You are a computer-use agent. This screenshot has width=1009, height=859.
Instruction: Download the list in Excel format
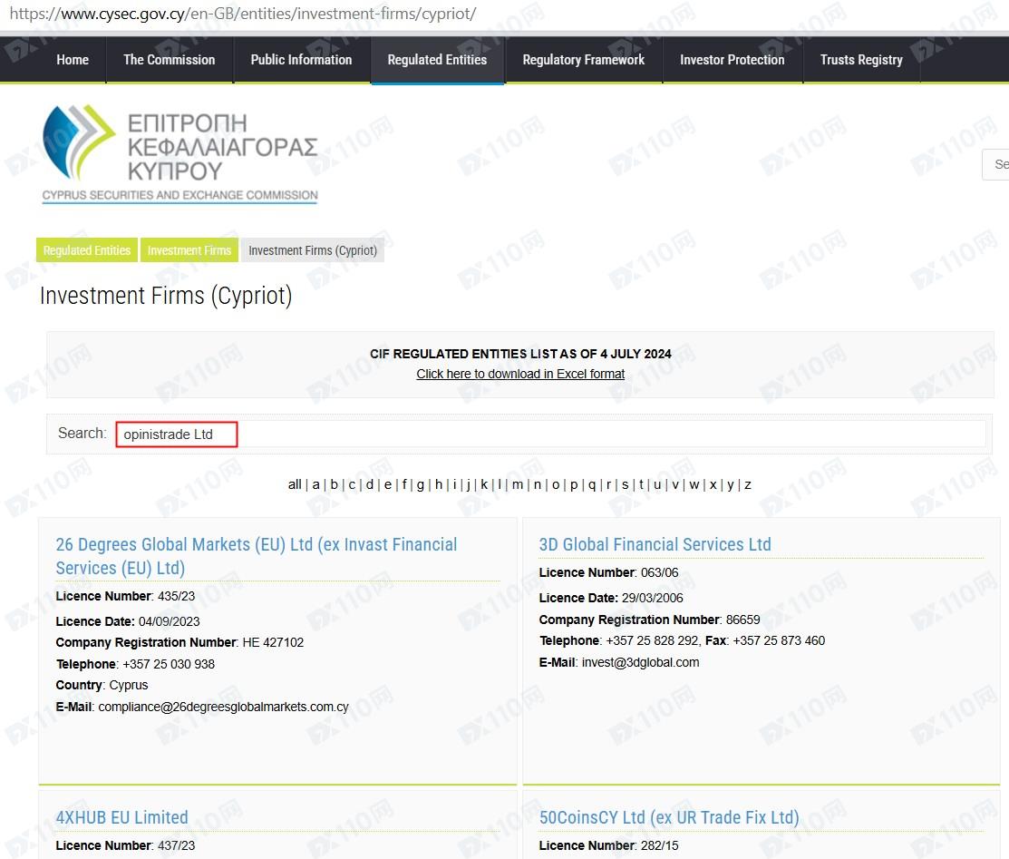pos(520,374)
